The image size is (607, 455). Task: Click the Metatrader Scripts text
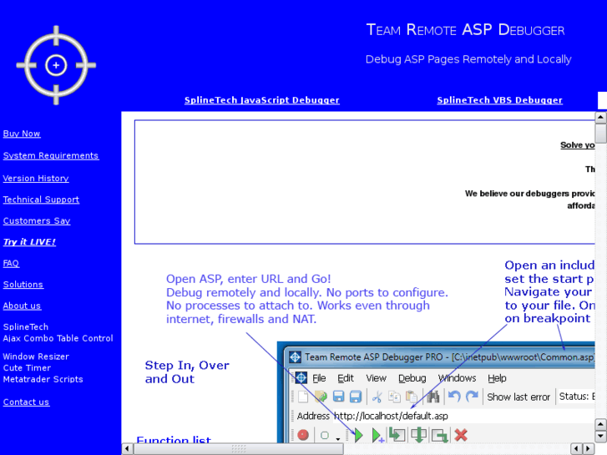coord(43,379)
